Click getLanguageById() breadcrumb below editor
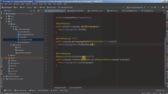 coord(76,88)
